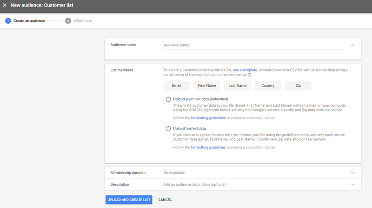Viewport: 372px width, 208px height.
Task: Expand the Membership duration section
Action: (x=352, y=173)
